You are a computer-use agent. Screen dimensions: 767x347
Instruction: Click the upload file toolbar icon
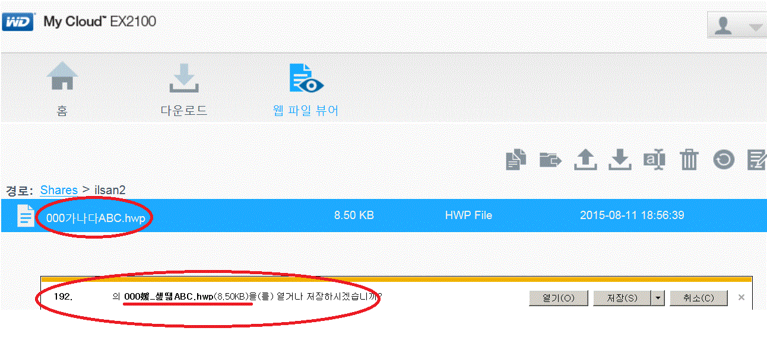(x=585, y=160)
